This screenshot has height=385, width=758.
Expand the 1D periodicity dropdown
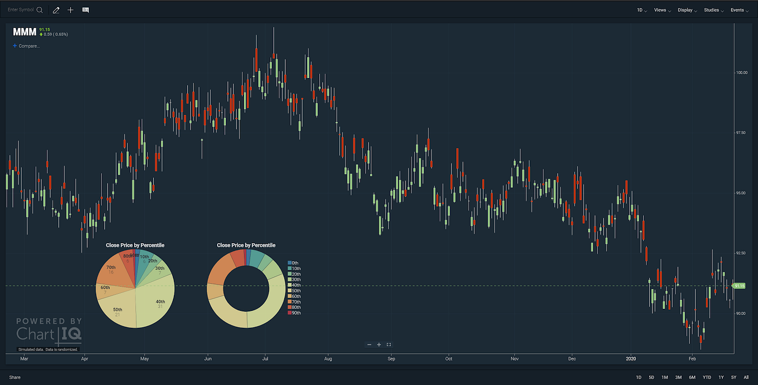point(641,10)
